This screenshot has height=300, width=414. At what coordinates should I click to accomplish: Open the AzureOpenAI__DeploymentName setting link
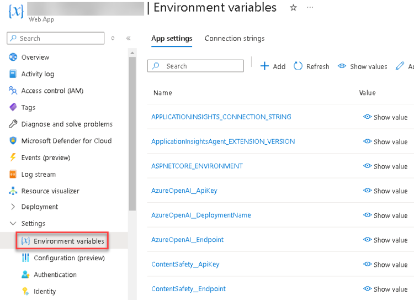point(201,215)
